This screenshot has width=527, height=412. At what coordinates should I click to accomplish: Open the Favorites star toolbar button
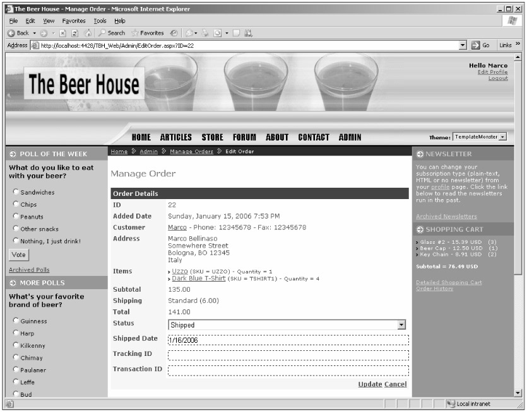click(x=147, y=33)
